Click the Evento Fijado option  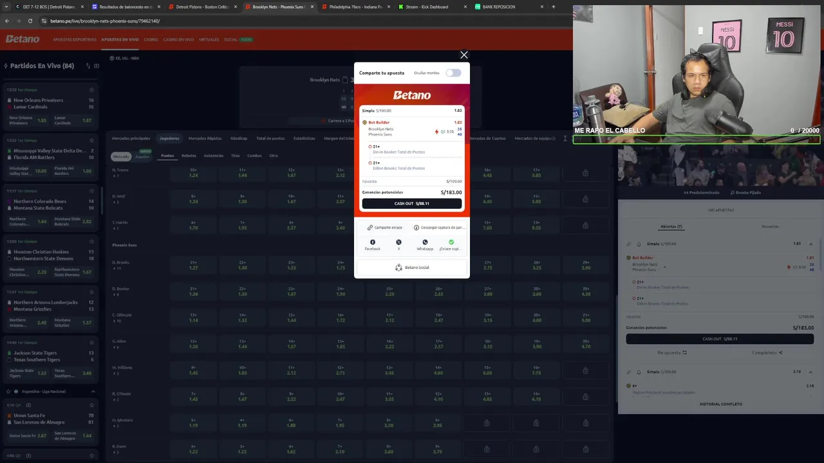coord(745,192)
